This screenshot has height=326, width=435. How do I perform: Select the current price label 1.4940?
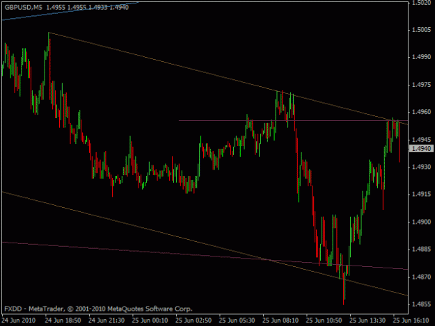(x=421, y=149)
